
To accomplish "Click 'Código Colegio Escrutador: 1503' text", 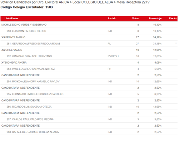I will click(26, 7).
